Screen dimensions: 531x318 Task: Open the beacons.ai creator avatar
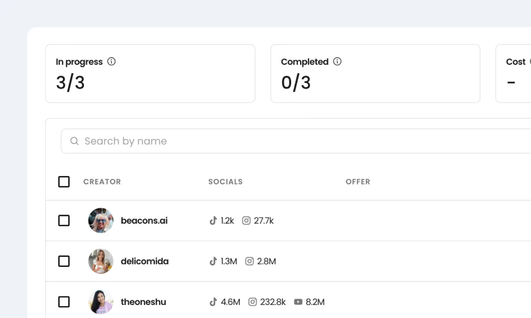click(101, 220)
